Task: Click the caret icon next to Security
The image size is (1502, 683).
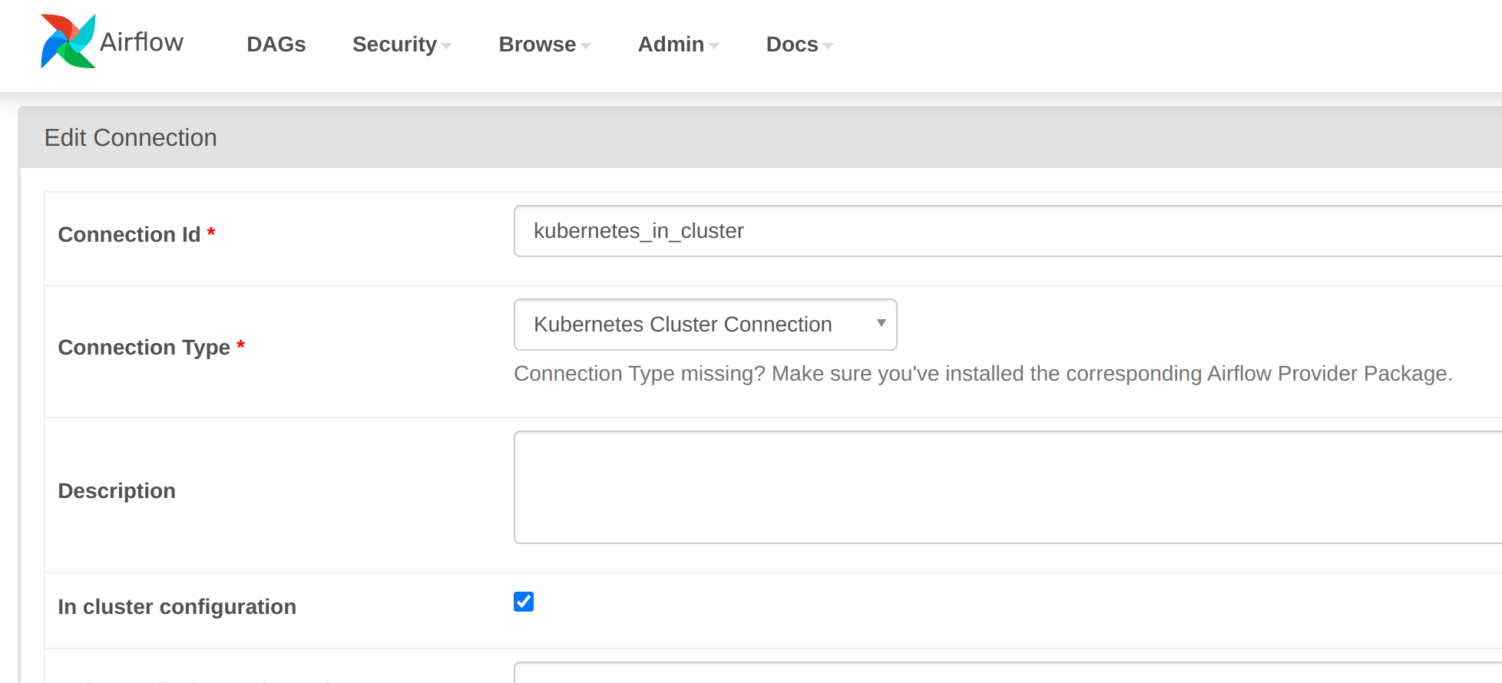Action: coord(448,46)
